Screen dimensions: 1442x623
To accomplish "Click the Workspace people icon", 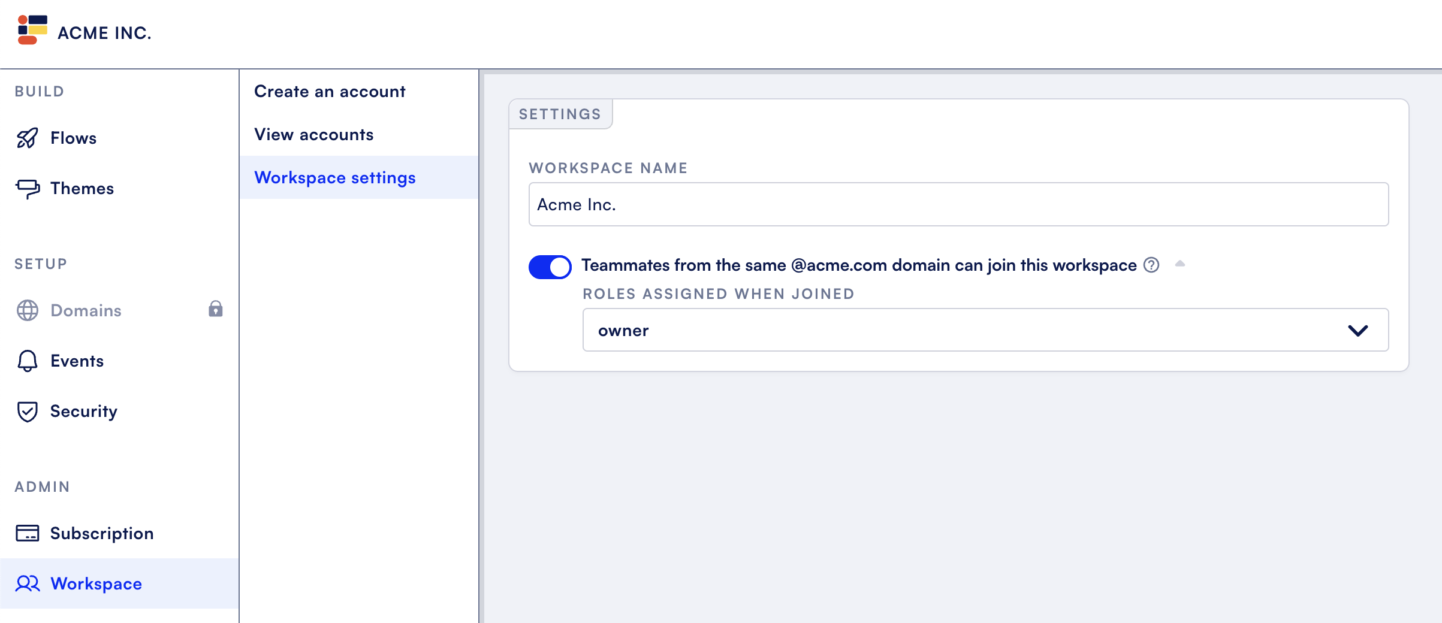I will pyautogui.click(x=28, y=583).
